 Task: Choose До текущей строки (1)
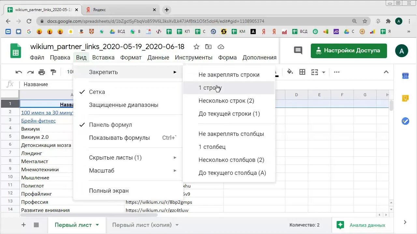click(229, 114)
